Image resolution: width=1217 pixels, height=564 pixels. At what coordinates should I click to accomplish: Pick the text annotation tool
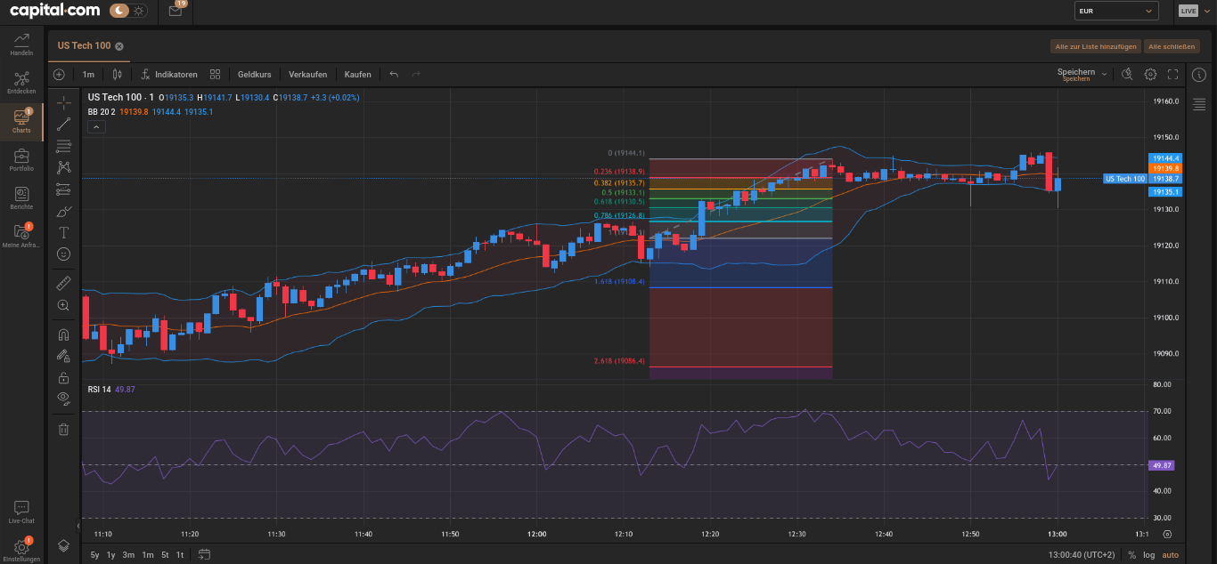pyautogui.click(x=63, y=232)
